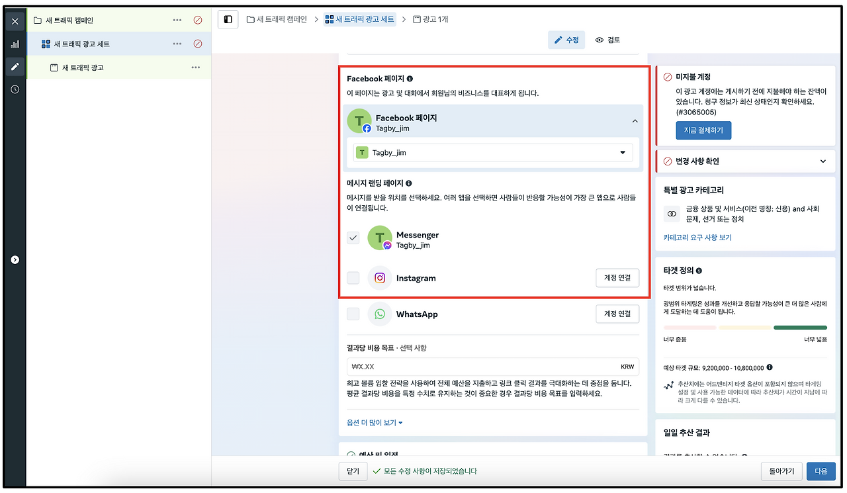Click the 지금 결제하기 payment button
Screen dimensions: 847x493
tap(703, 130)
